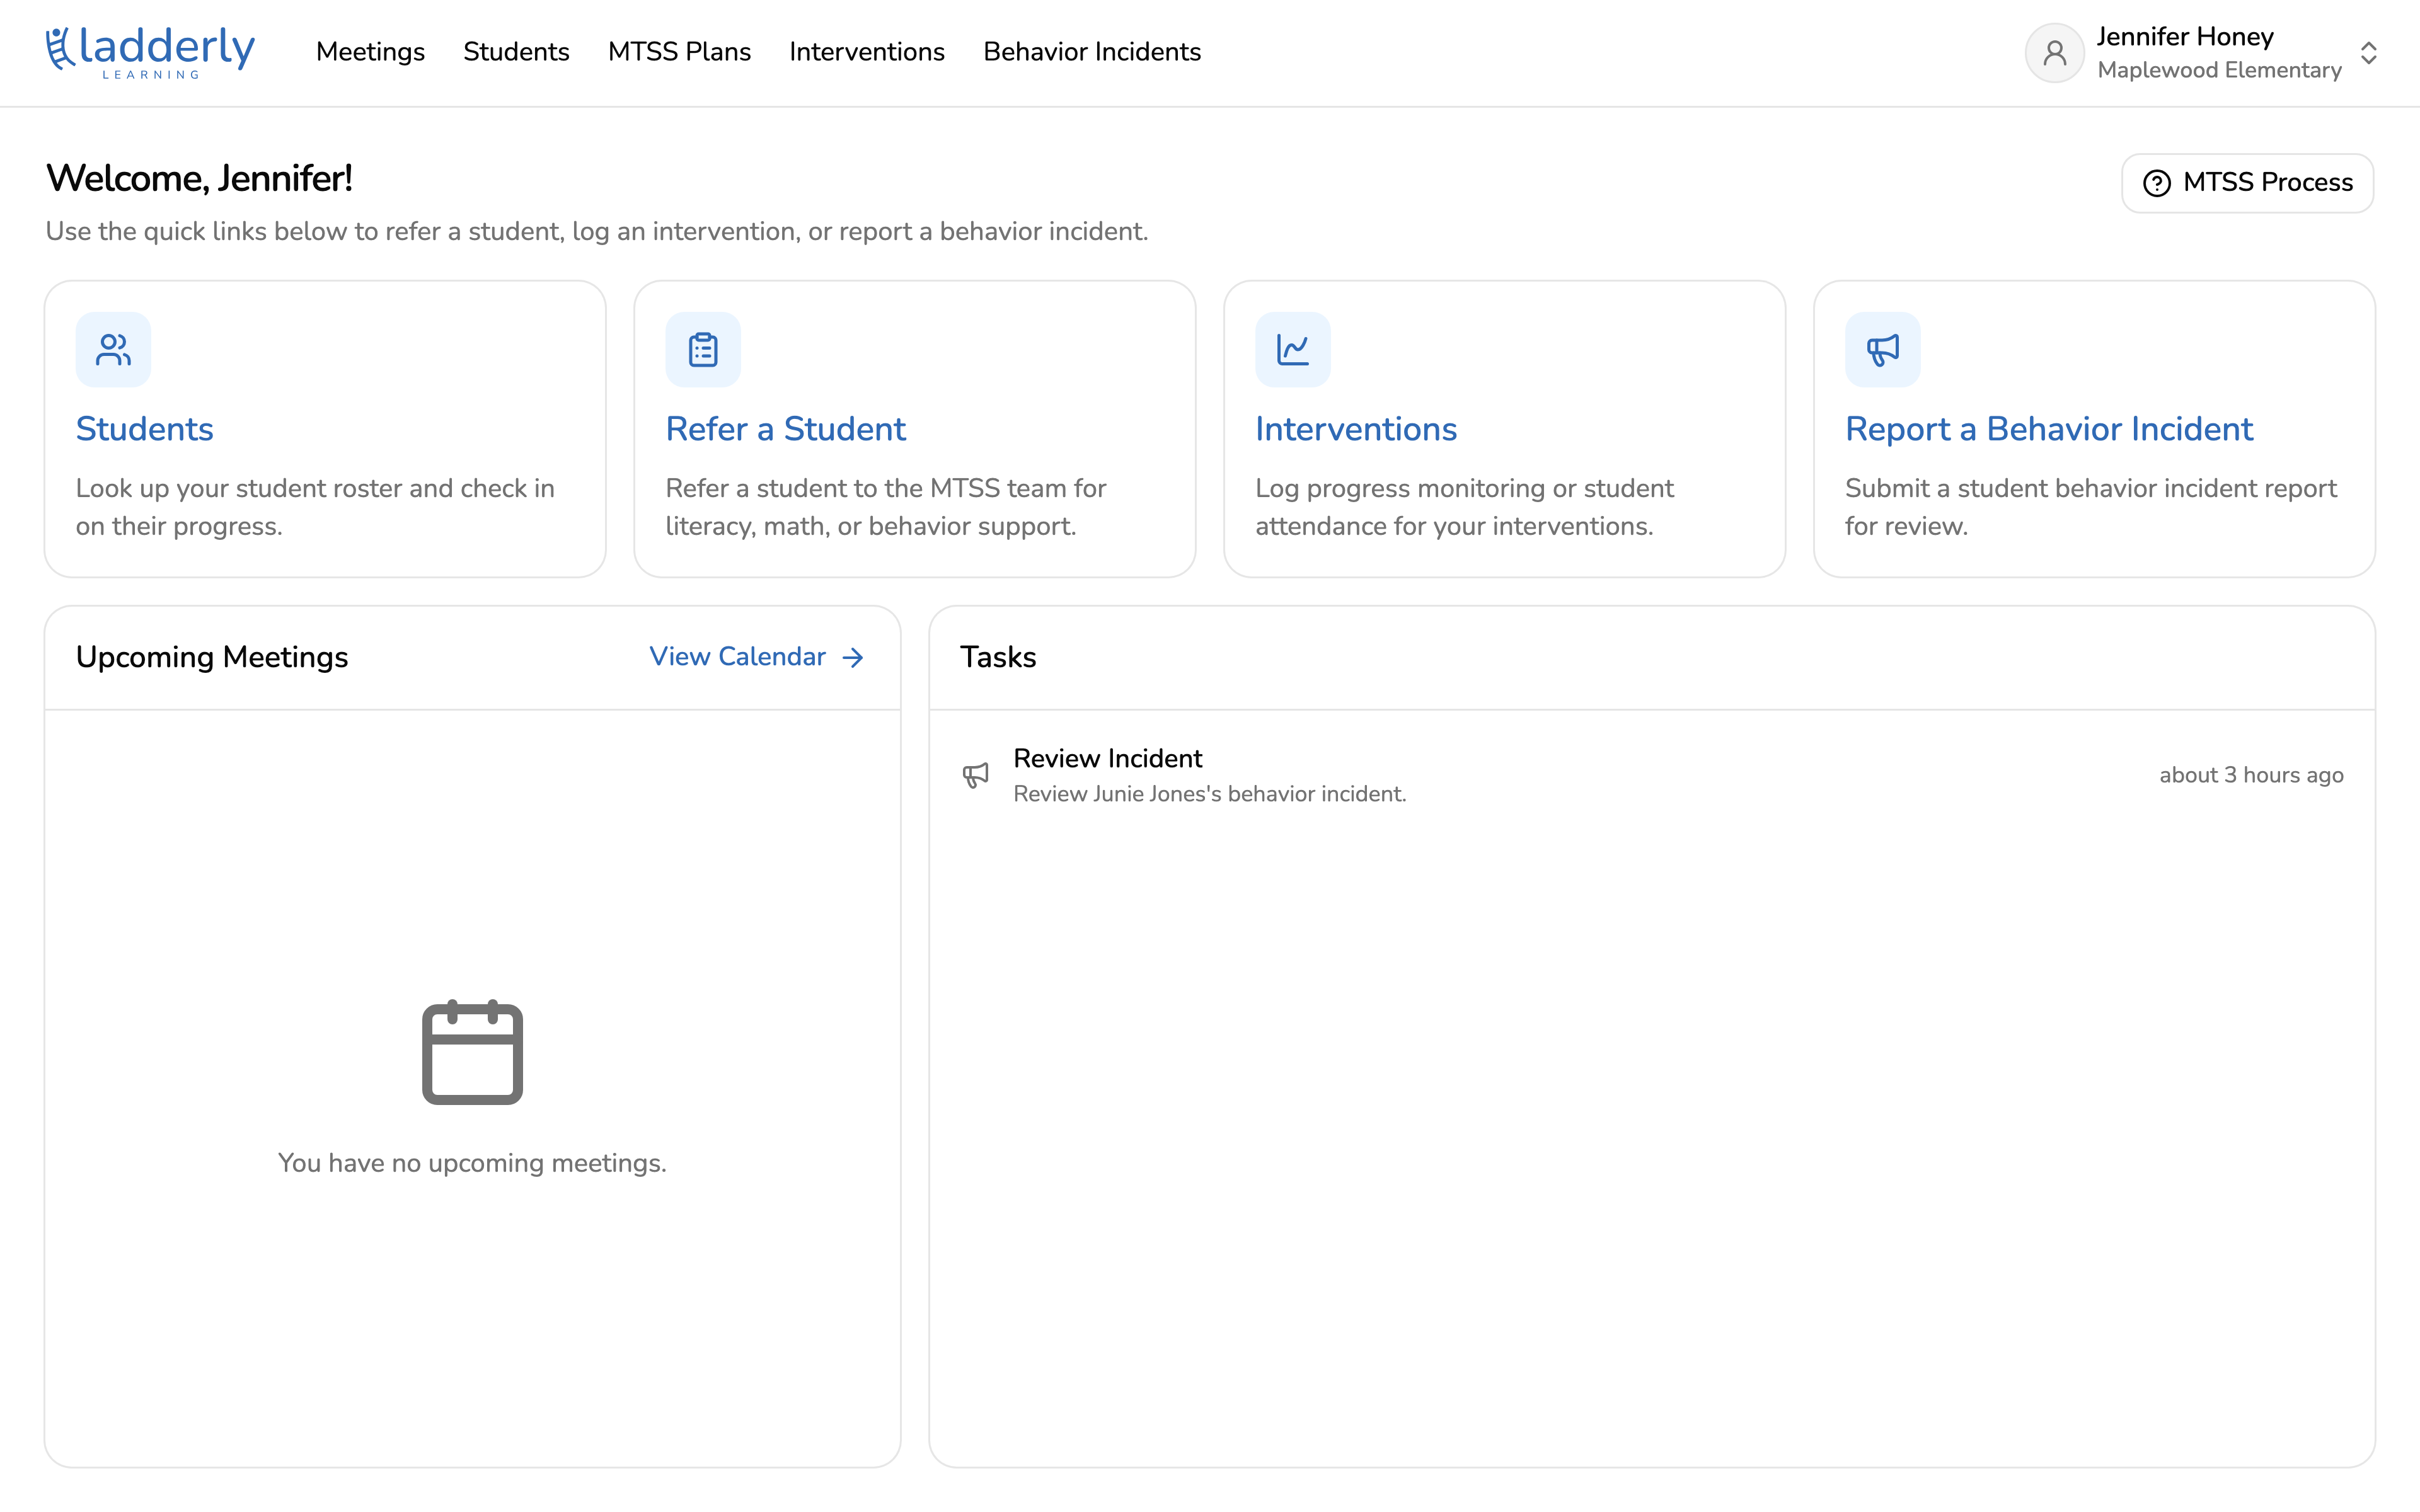Click the arrow beside View Calendar

[x=853, y=657]
